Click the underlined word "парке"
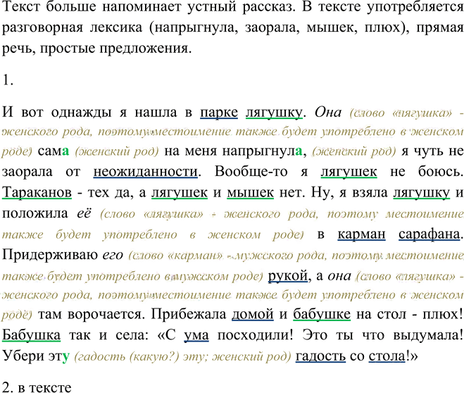This screenshot has height=393, width=464. (219, 113)
